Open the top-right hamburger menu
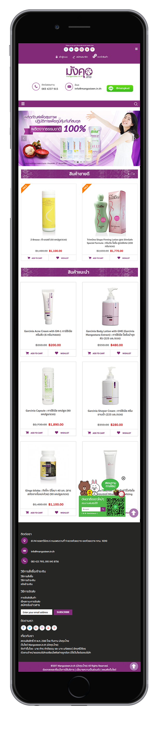This screenshot has width=156, height=730. 136,49
